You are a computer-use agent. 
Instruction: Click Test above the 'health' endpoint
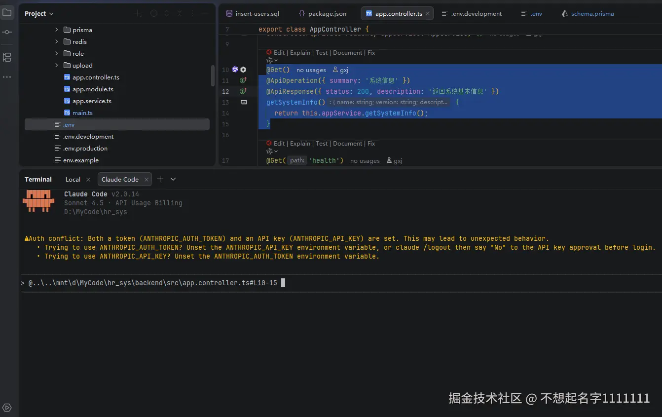coord(322,144)
